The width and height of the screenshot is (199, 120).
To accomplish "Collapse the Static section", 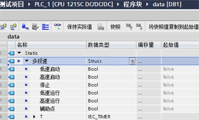I will click(x=19, y=53).
